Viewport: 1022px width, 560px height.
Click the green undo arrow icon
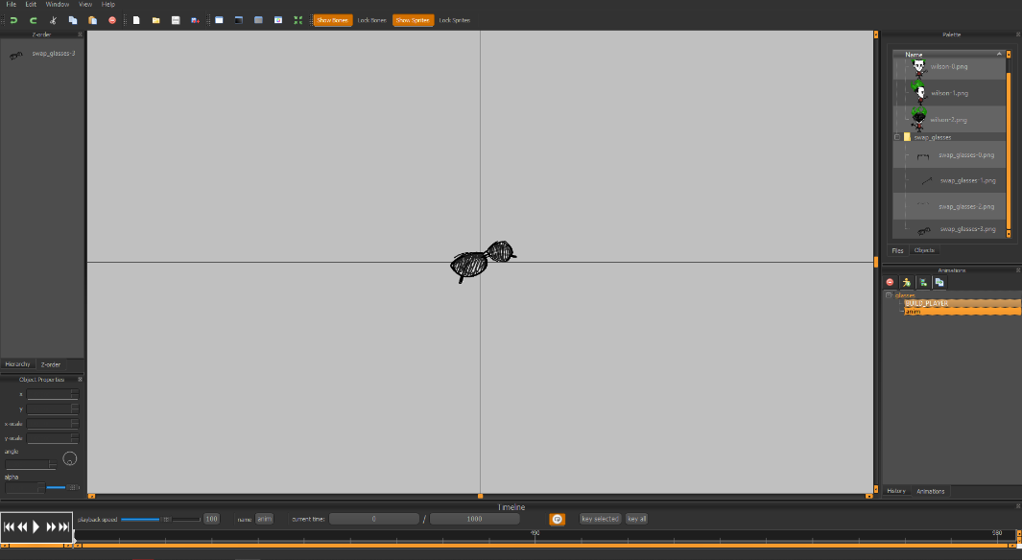(13, 20)
